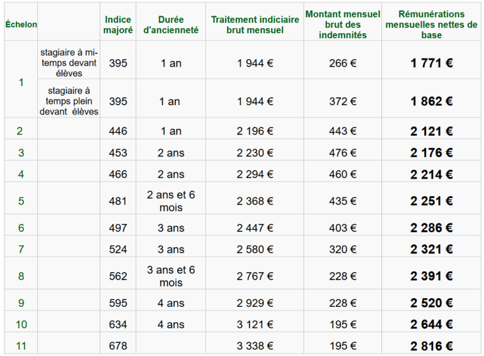Click the indemnity amount 372 €

click(x=343, y=101)
